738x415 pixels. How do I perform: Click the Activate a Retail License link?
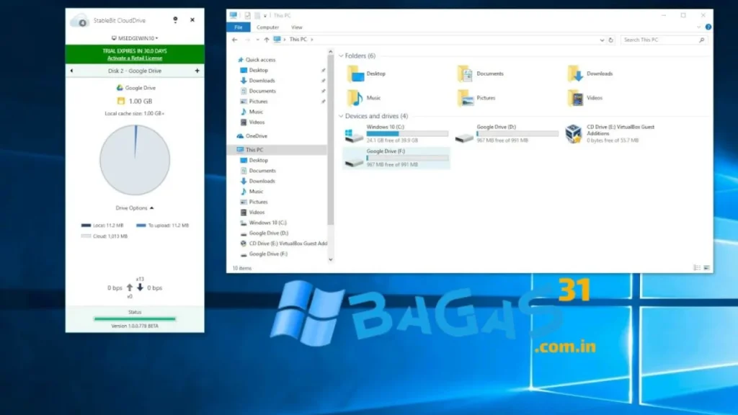click(x=135, y=58)
